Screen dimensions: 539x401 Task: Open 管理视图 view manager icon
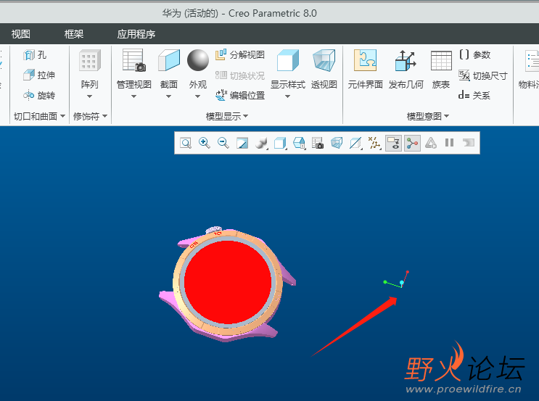(134, 60)
